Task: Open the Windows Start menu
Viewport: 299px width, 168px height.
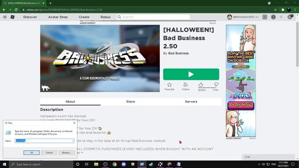Action: pyautogui.click(x=4, y=164)
